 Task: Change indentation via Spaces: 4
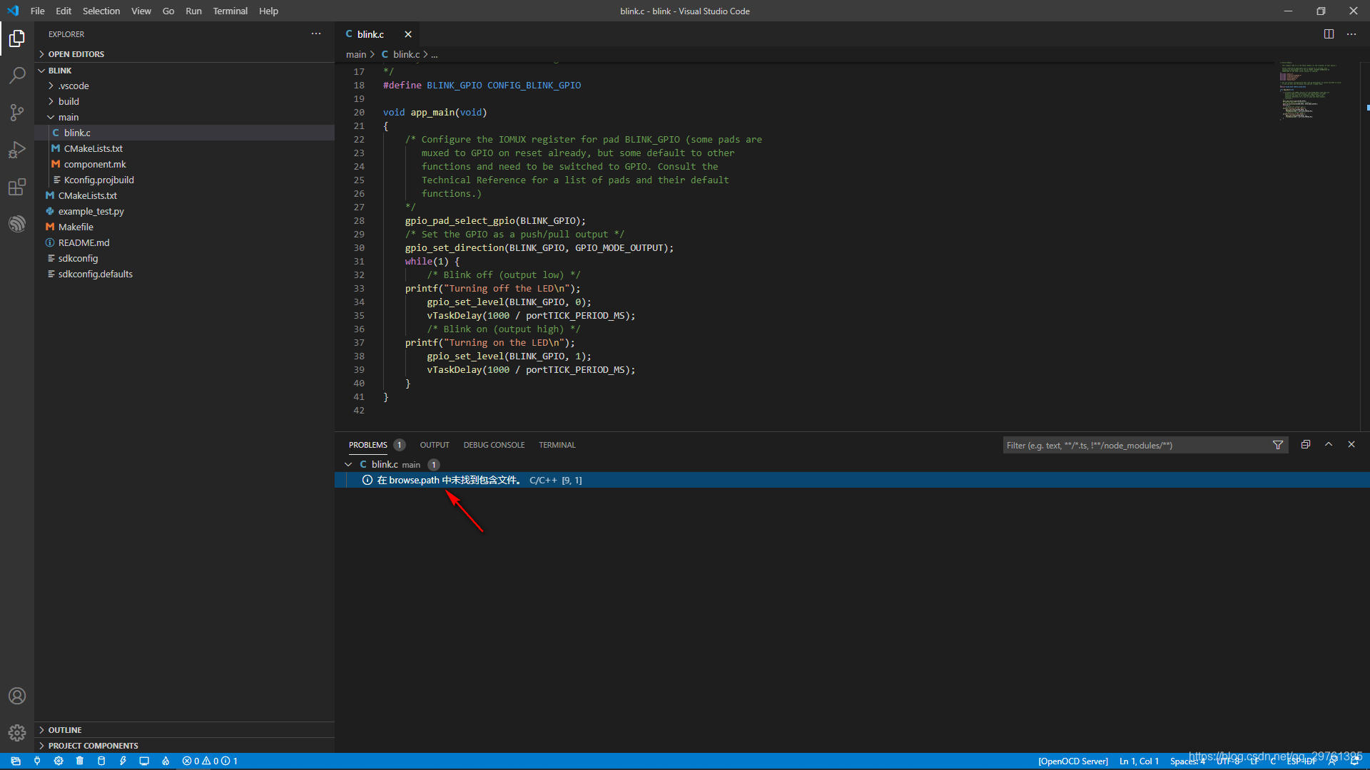(x=1187, y=761)
